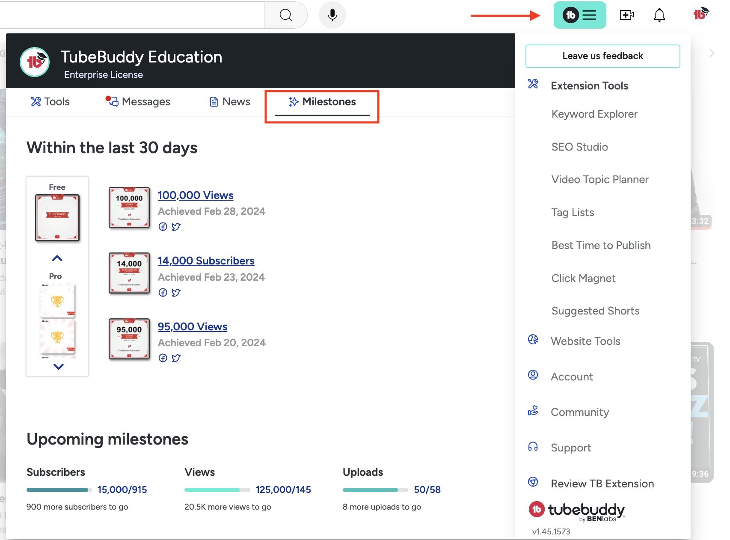730x540 pixels.
Task: Click the account avatar in top right corner
Action: [x=700, y=15]
